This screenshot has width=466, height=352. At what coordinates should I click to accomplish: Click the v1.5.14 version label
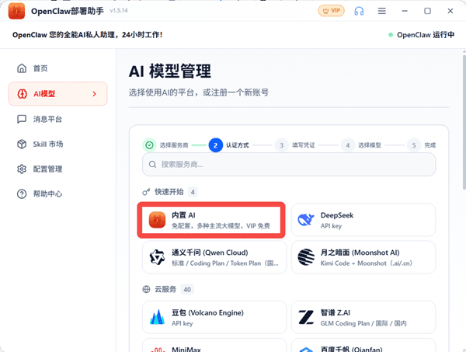click(x=119, y=11)
